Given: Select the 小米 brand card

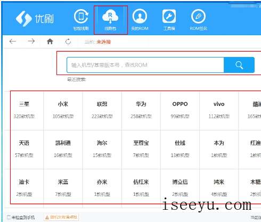Looking at the screenshot, I should [63, 111].
